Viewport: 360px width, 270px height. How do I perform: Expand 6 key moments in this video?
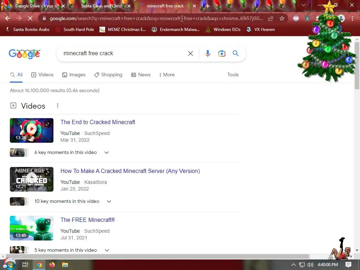(106, 153)
